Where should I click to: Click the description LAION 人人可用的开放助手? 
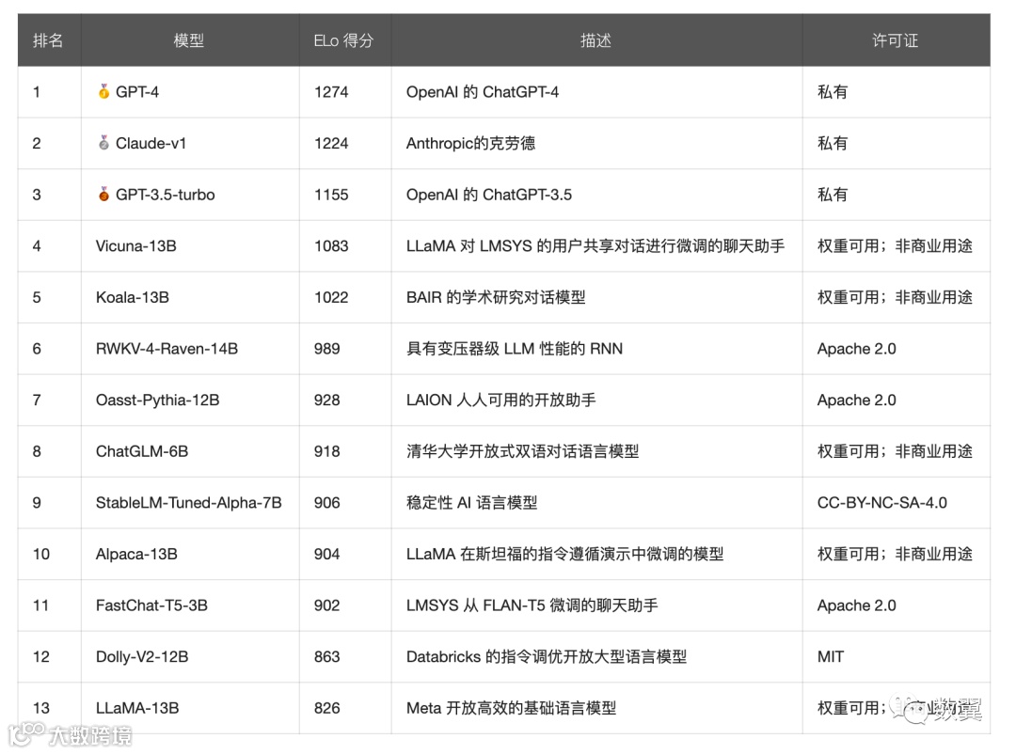(x=500, y=400)
